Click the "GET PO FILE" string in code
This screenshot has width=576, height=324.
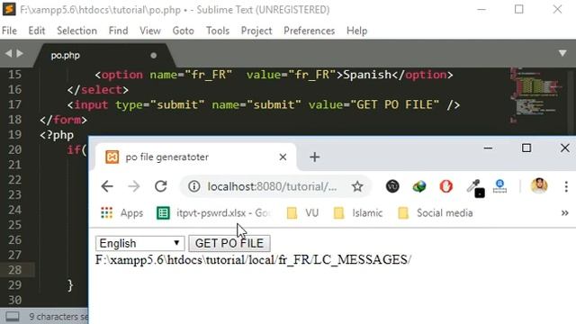(394, 105)
